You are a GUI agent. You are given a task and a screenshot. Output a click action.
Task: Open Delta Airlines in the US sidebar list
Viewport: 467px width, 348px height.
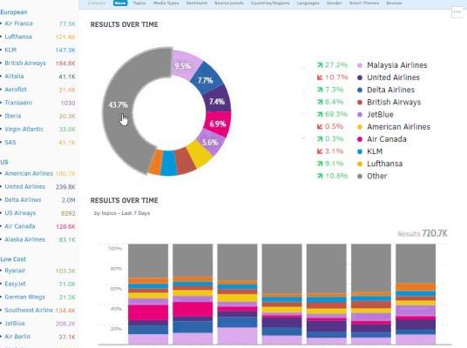pyautogui.click(x=23, y=200)
